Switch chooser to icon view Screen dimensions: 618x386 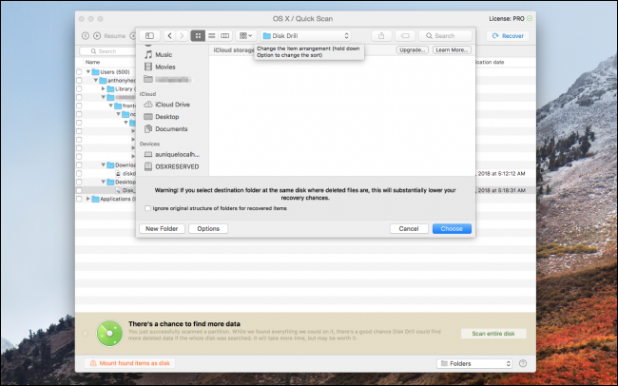coord(198,36)
